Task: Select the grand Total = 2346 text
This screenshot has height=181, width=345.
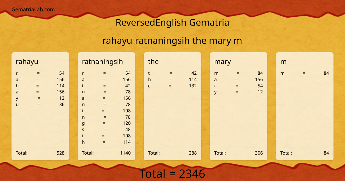Action: point(172,174)
